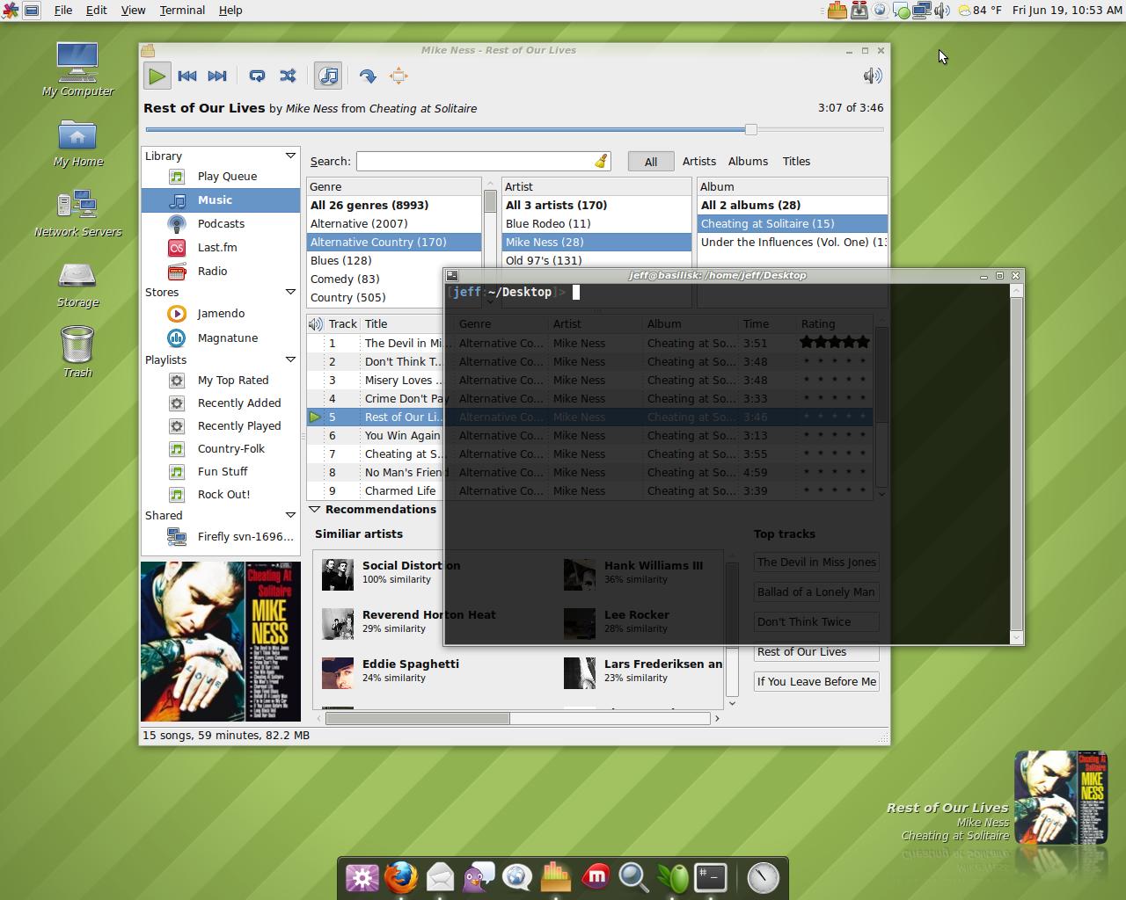The height and width of the screenshot is (900, 1126).
Task: Open Pidgin from the dock
Action: click(479, 877)
